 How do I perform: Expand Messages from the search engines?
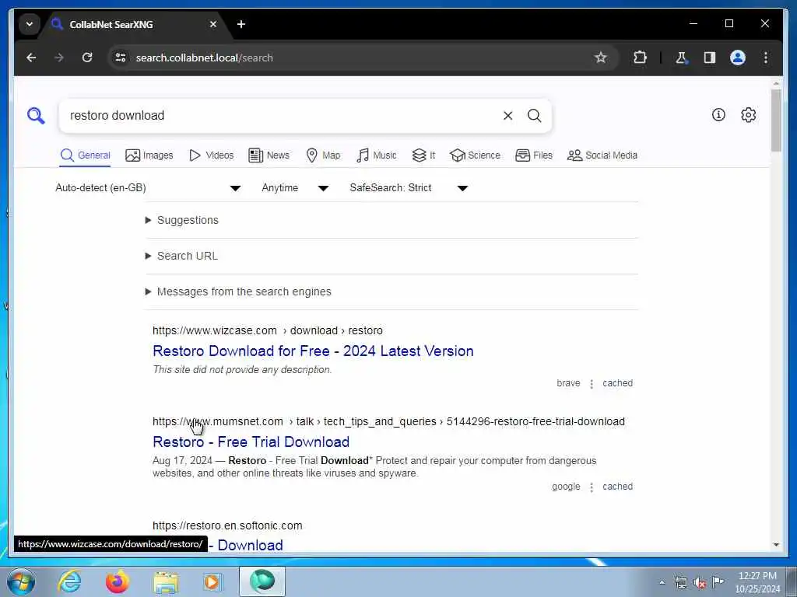pos(238,292)
